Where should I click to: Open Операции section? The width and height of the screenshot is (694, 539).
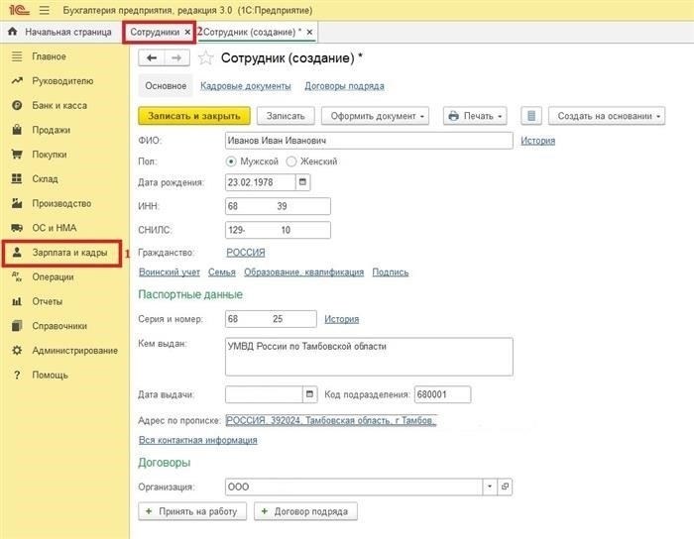65,276
